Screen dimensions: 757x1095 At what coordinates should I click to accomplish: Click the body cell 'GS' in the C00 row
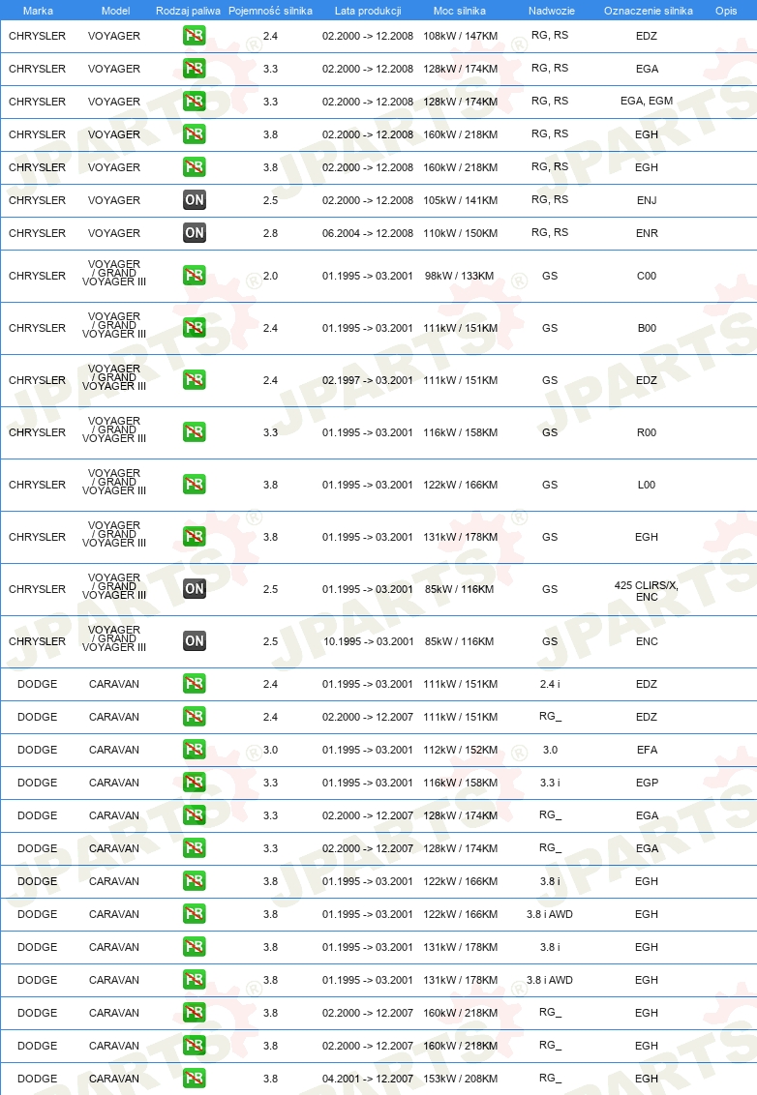550,276
